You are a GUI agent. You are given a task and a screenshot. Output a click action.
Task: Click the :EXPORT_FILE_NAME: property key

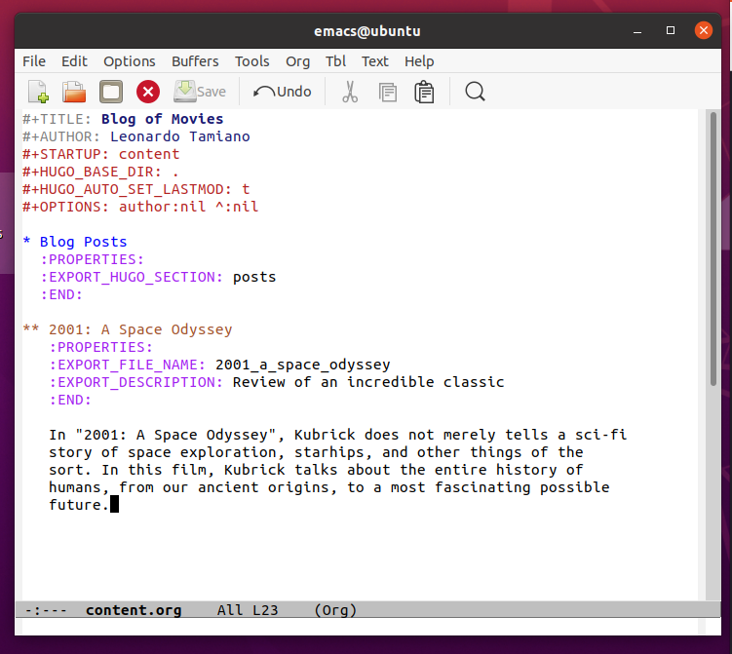point(128,365)
